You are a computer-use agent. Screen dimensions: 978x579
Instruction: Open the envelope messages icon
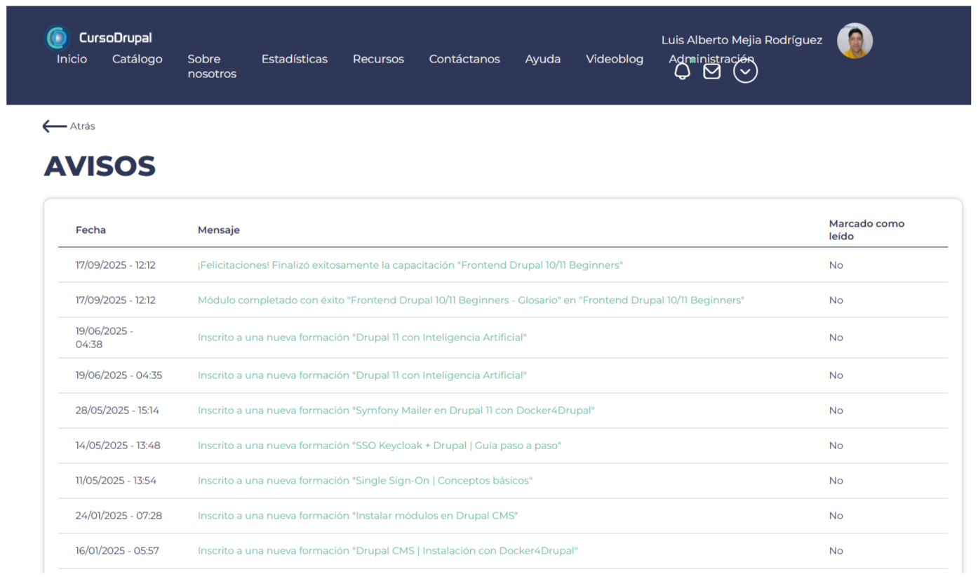711,72
